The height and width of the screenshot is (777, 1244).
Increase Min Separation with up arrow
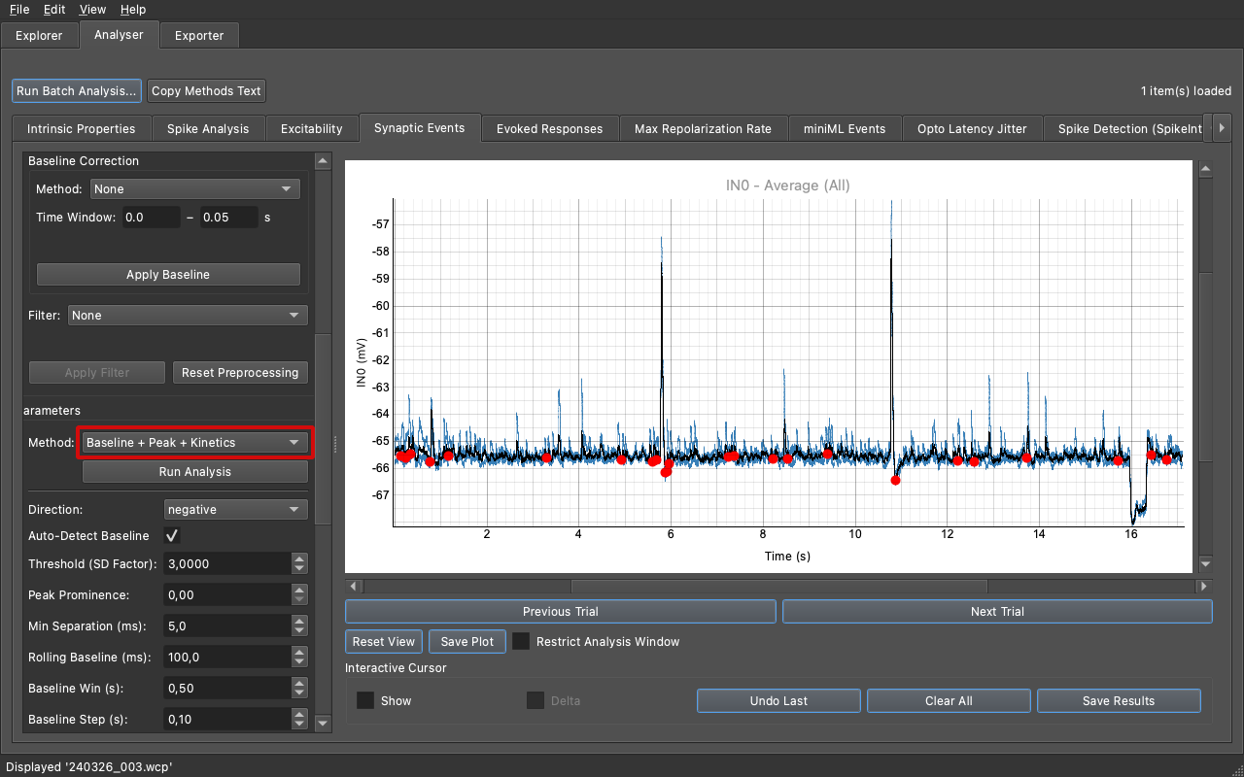pos(300,621)
